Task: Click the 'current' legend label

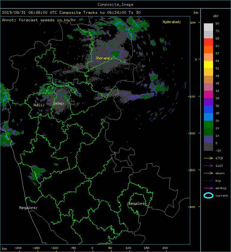Action: pos(222,196)
